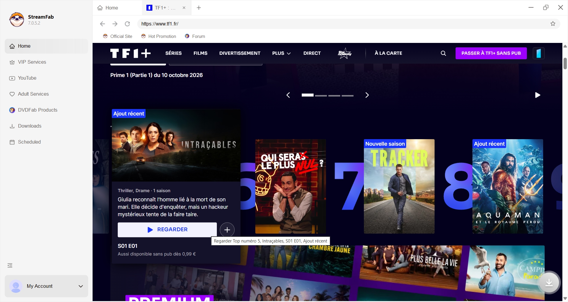Click the Star Academy logo
Viewport: 568px width, 302px height.
[x=345, y=53]
